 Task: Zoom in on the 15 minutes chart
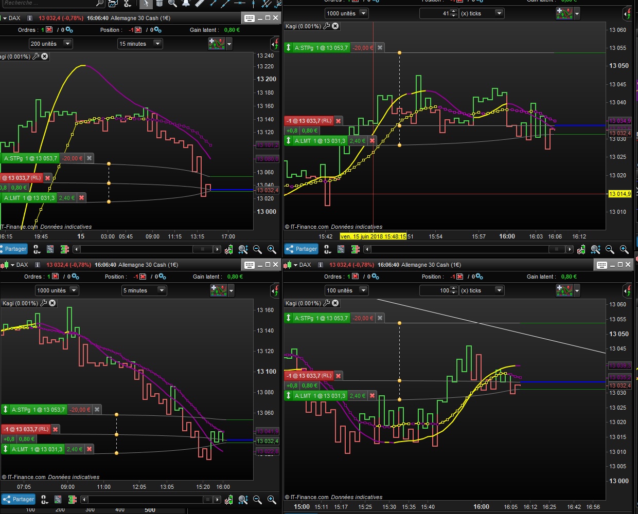click(x=272, y=249)
